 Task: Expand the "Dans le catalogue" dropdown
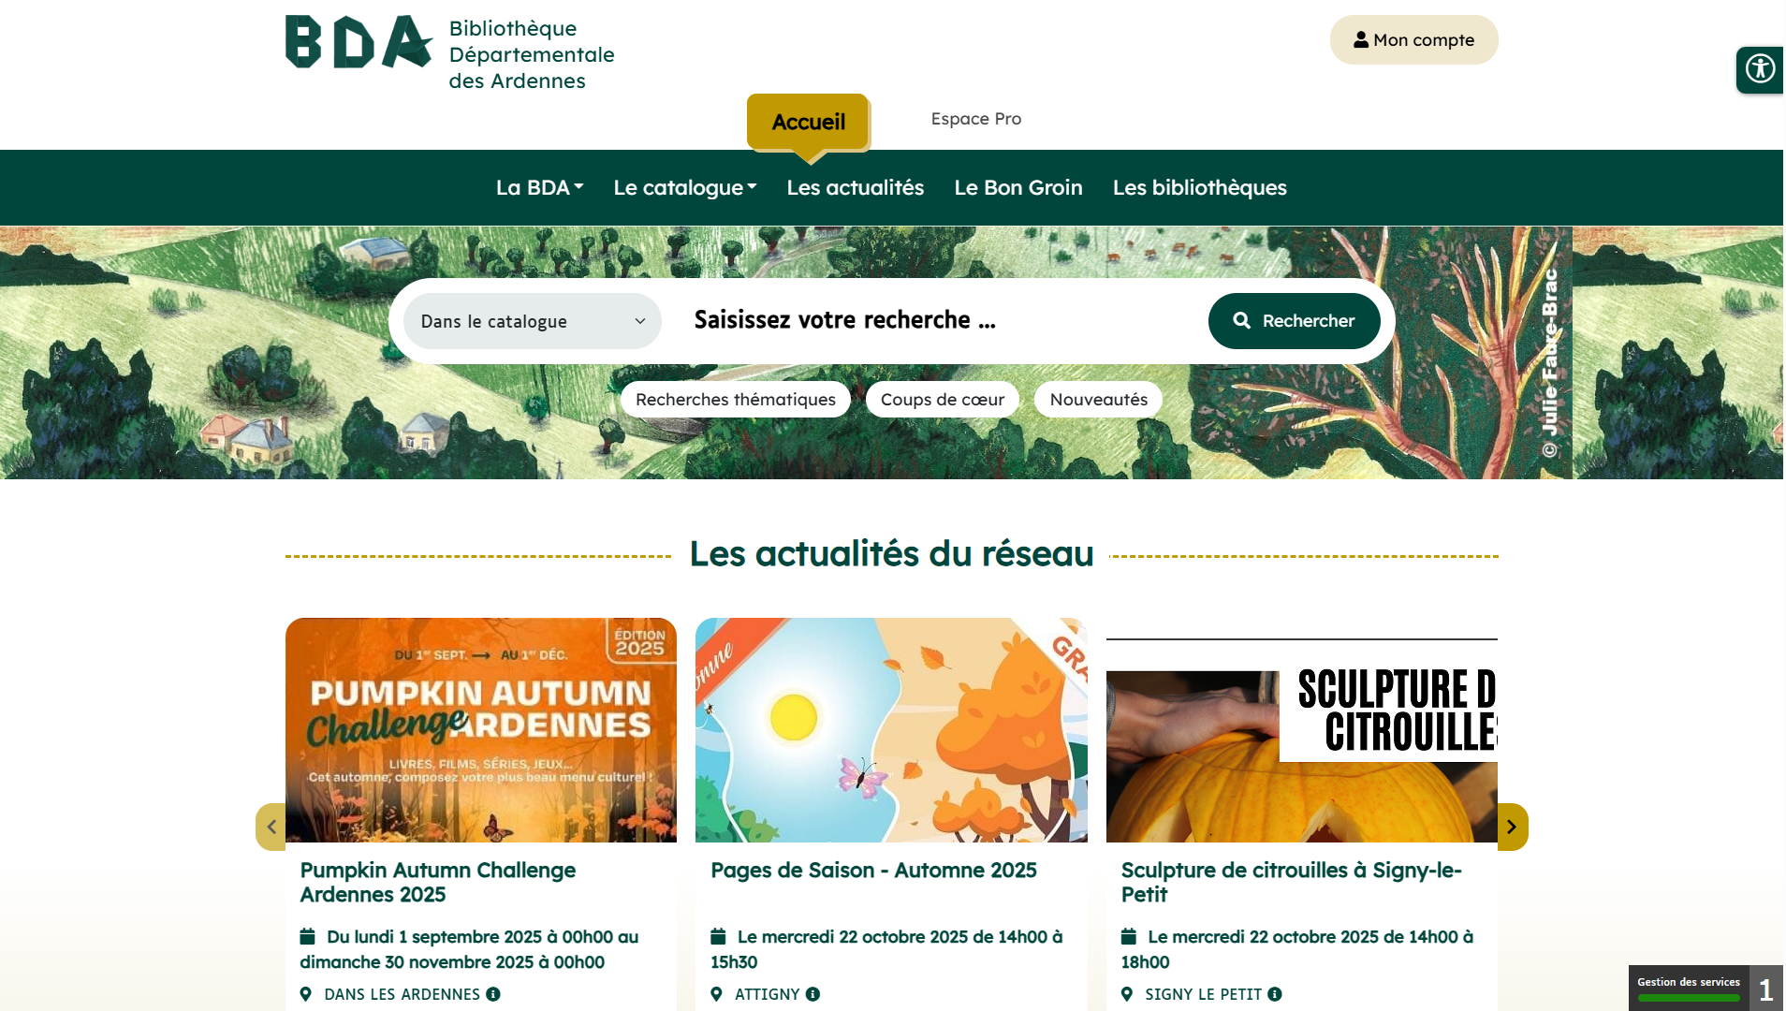[x=532, y=321]
